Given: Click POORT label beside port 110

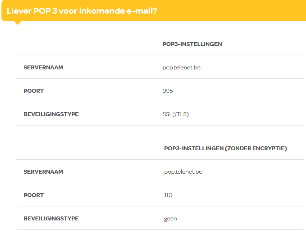Looking at the screenshot, I should click(x=34, y=195).
